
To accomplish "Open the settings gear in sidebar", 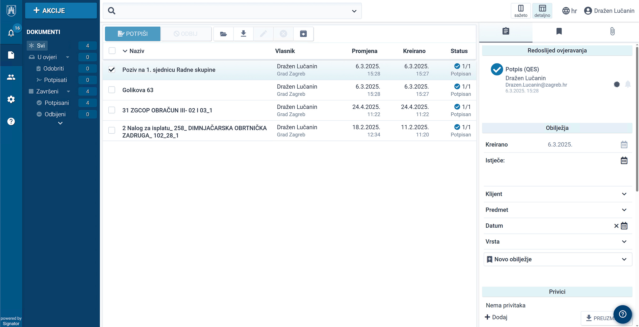I will 11,99.
